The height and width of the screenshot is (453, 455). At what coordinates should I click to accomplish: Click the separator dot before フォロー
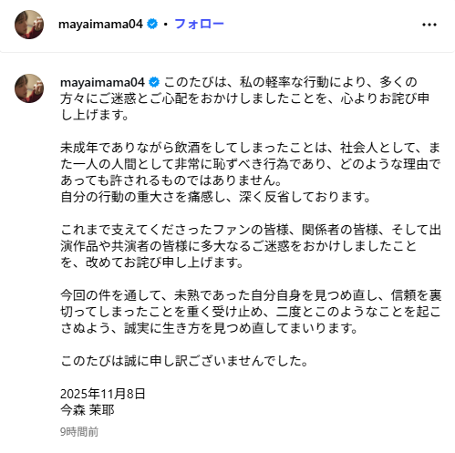pyautogui.click(x=166, y=24)
